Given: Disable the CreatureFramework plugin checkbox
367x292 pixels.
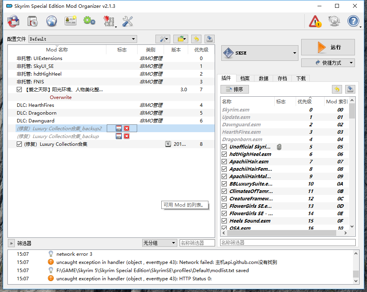Looking at the screenshot, I should (224, 198).
